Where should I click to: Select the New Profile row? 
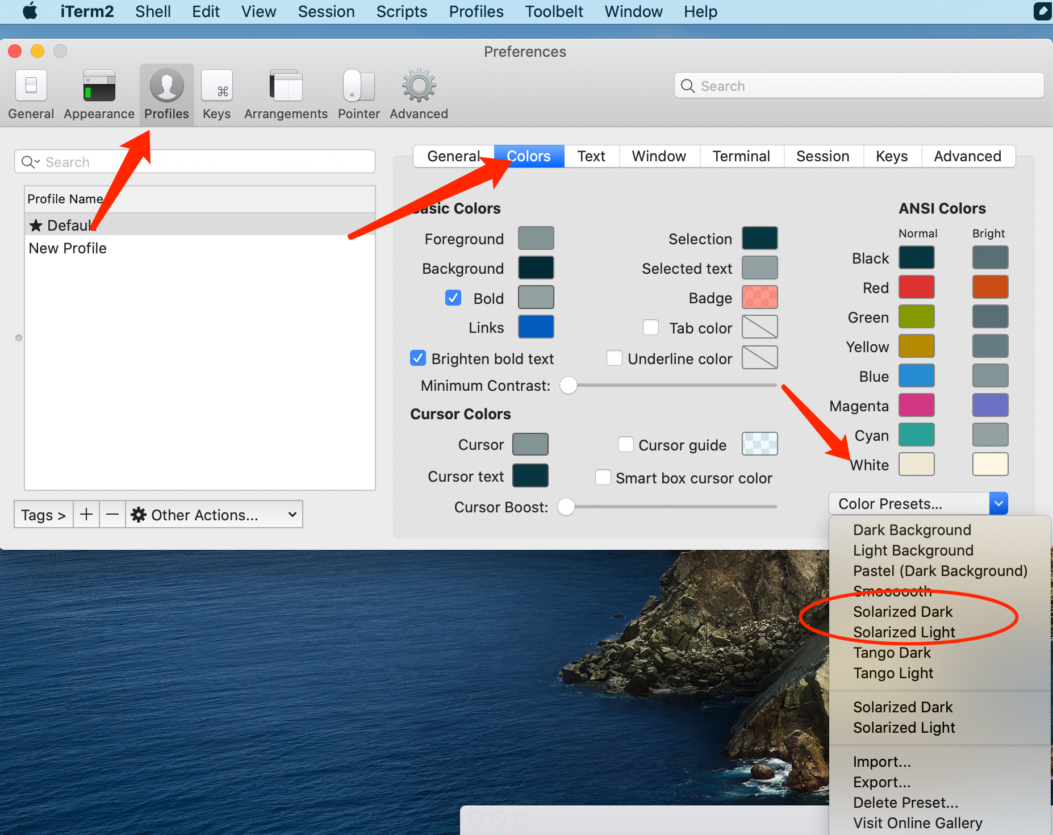pyautogui.click(x=200, y=248)
